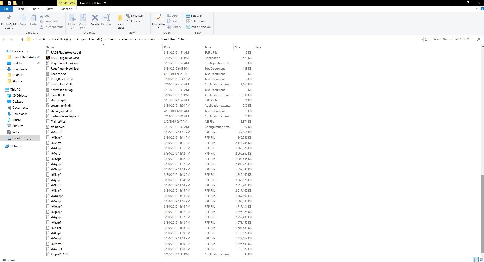Click the Edit ribbon icon

169,21
